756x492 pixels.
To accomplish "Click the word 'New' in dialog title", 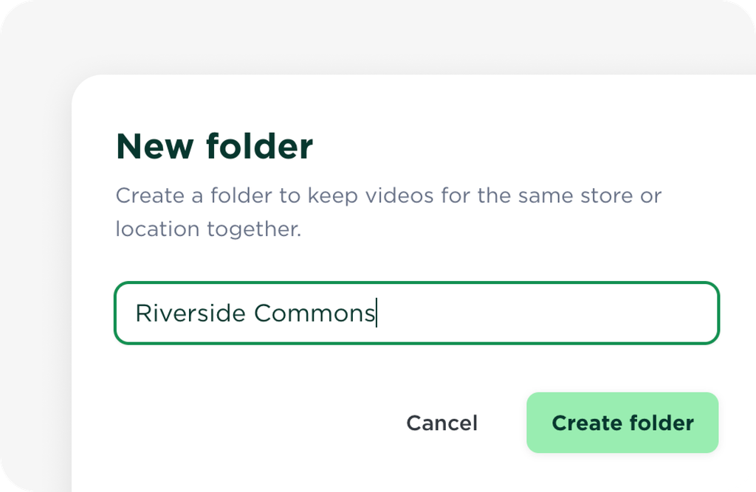I will click(155, 146).
